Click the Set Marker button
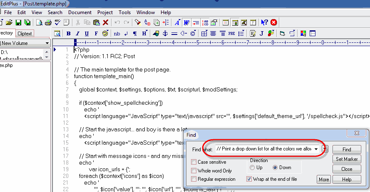Image resolution: width=370 pixels, height=192 pixels. click(347, 159)
